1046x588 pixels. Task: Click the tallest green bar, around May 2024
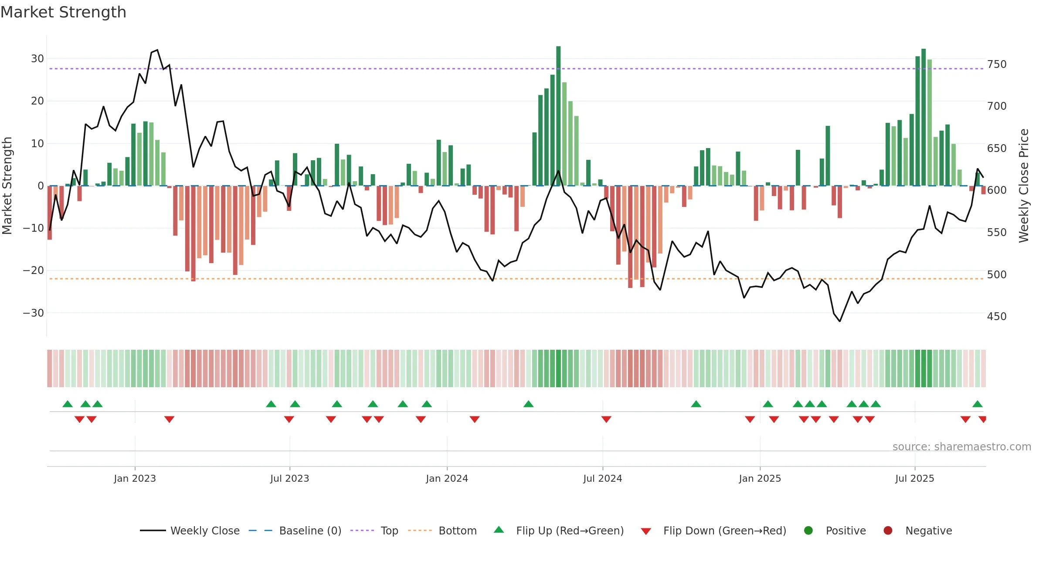pos(558,116)
